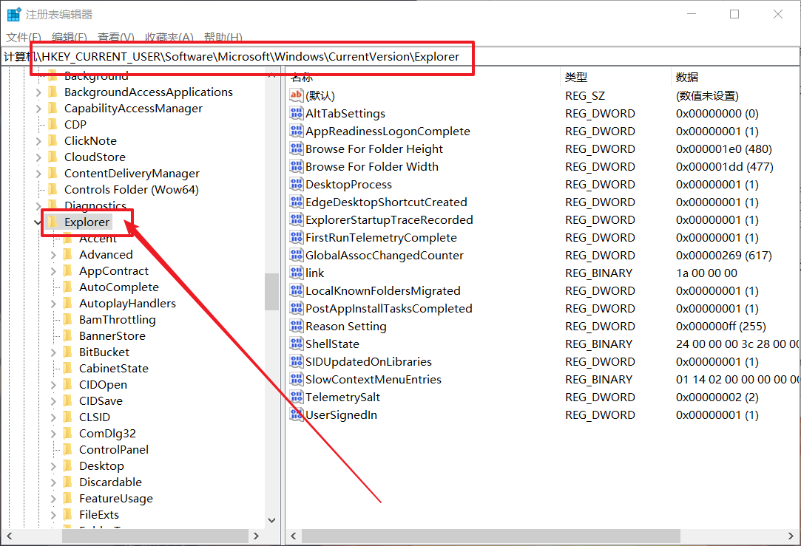Click the folder icon beside CloudStore
The image size is (801, 546).
pos(53,157)
